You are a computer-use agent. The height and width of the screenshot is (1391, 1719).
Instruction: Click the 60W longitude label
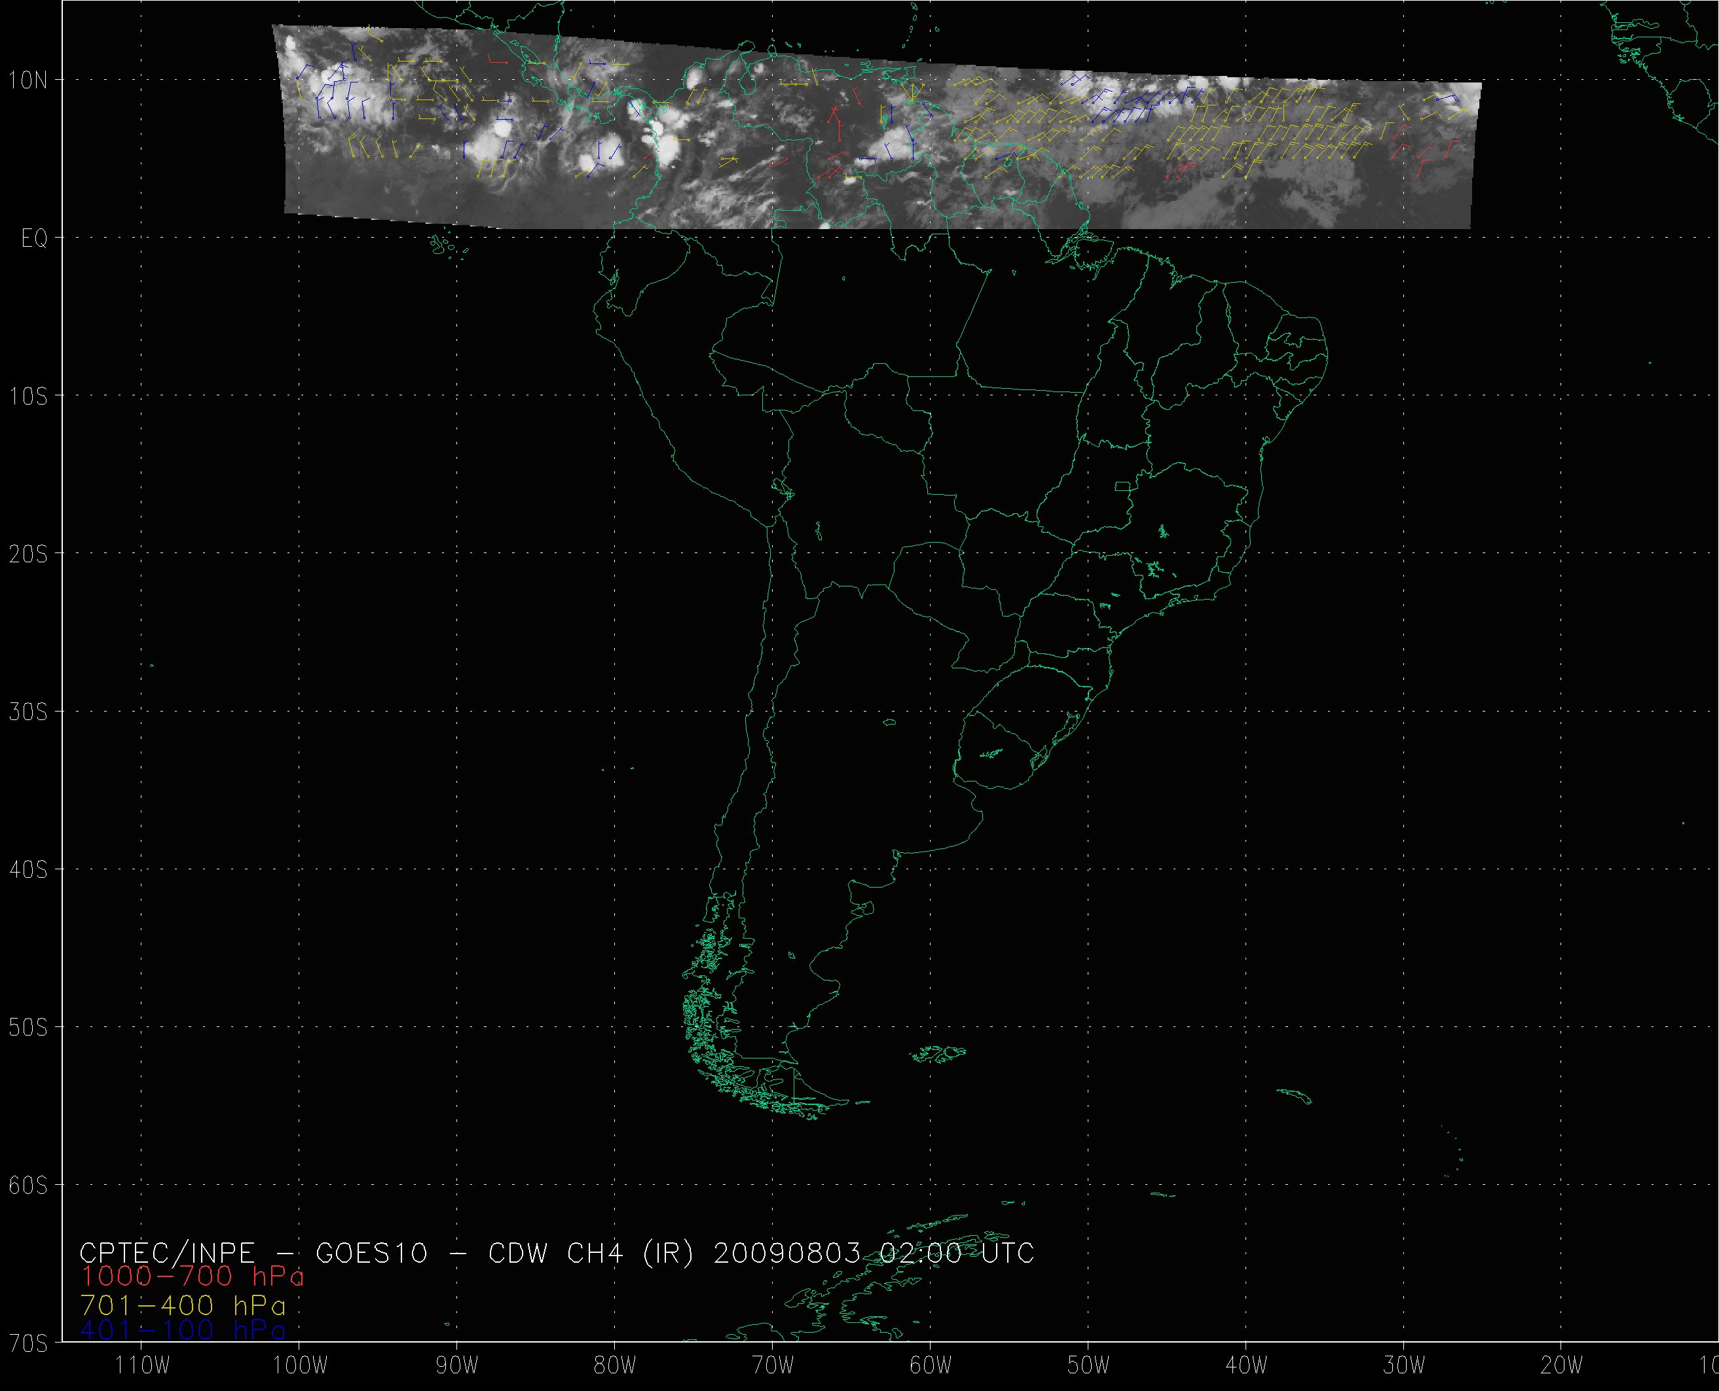[x=931, y=1365]
